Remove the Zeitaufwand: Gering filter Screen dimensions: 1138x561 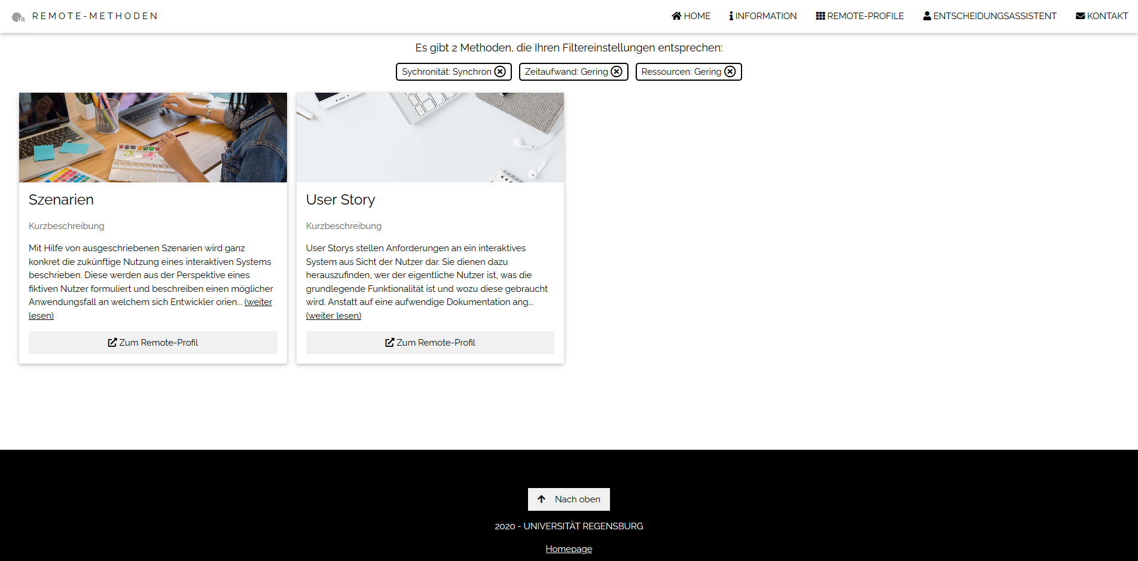[x=617, y=72]
